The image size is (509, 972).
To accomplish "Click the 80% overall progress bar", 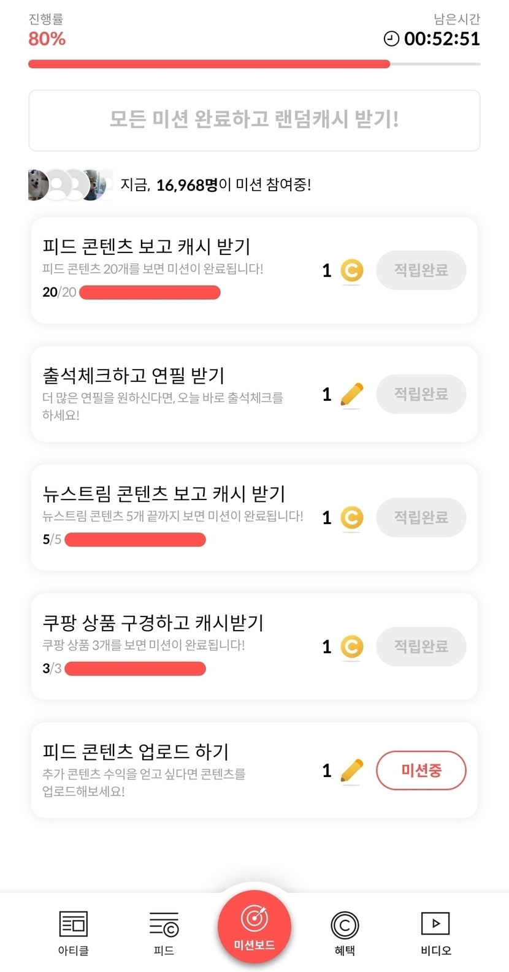I will [254, 64].
